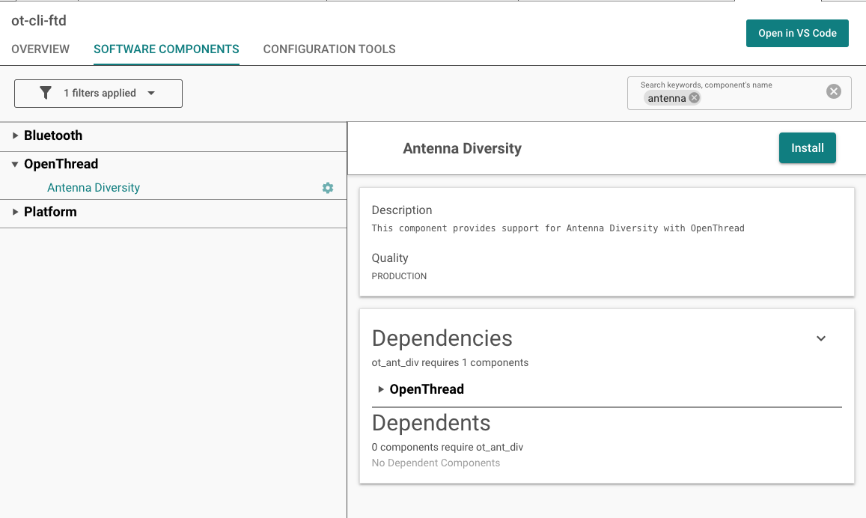This screenshot has height=518, width=866.
Task: Select Antenna Diversity in the component tree
Action: click(94, 188)
